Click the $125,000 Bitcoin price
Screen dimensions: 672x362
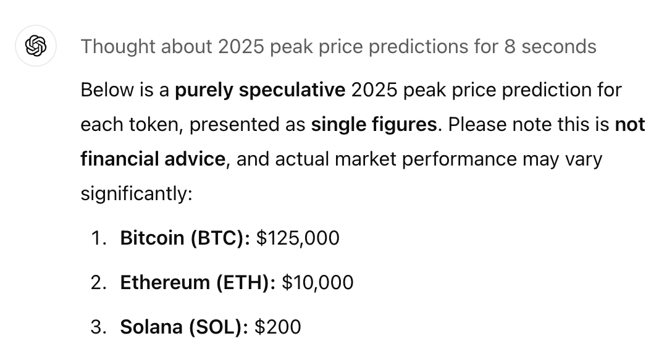pyautogui.click(x=298, y=238)
